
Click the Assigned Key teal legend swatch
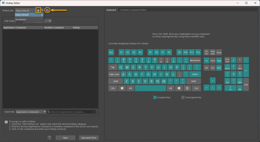[x=155, y=97]
